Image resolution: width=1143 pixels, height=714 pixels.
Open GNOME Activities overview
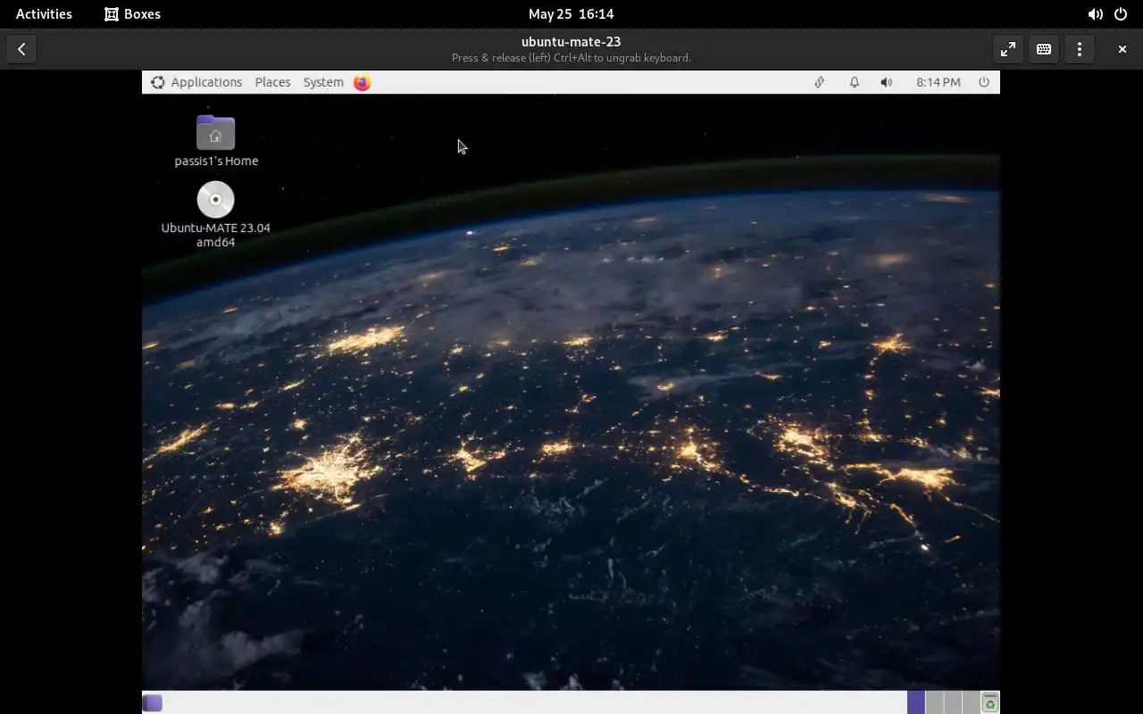[44, 13]
